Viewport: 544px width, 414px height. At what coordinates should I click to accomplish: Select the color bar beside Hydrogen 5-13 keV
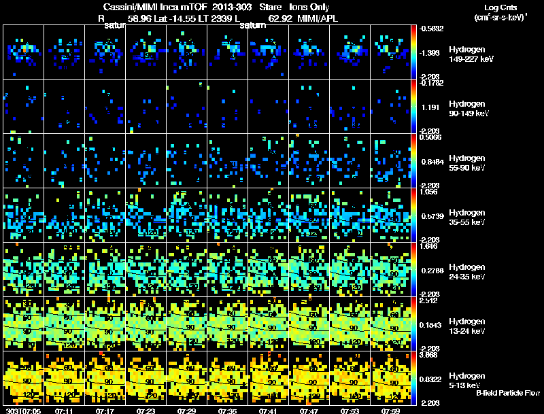(x=414, y=379)
